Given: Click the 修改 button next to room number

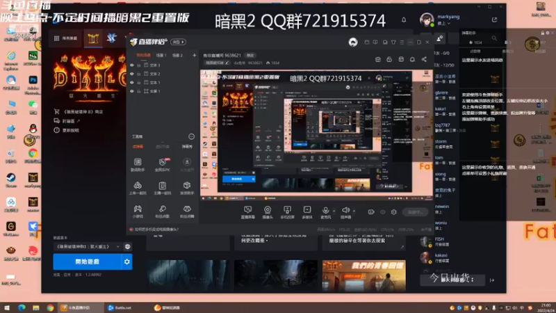Looking at the screenshot, I should click(250, 56).
